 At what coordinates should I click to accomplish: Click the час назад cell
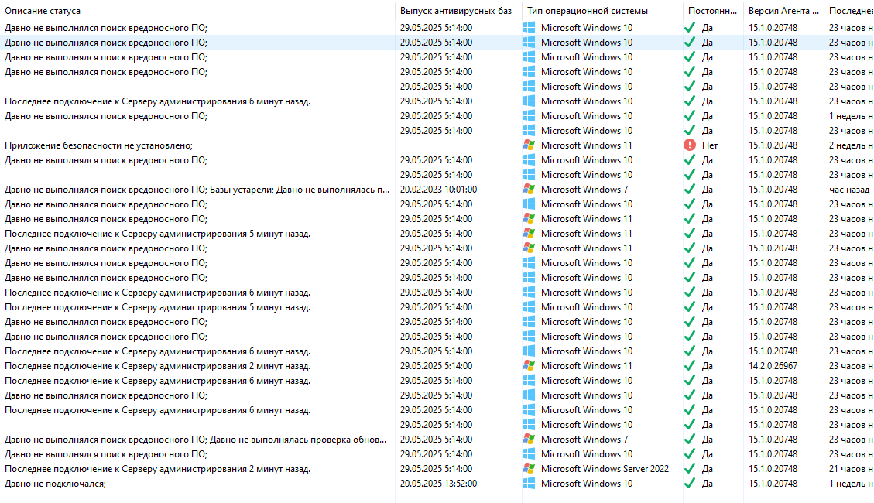pos(849,190)
